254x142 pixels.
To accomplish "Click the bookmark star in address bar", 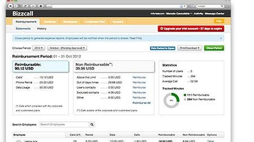I will pos(181,6).
